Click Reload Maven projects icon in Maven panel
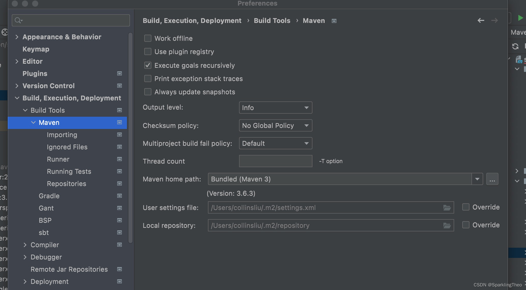The height and width of the screenshot is (290, 526). click(x=515, y=46)
